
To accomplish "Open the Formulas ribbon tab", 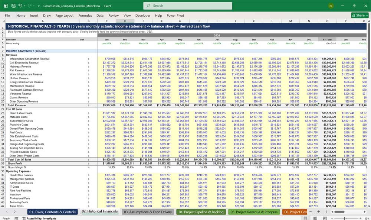I will click(x=85, y=15).
